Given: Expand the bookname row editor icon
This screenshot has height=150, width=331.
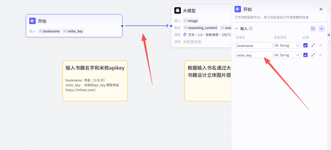Looking at the screenshot, I should pos(313,46).
